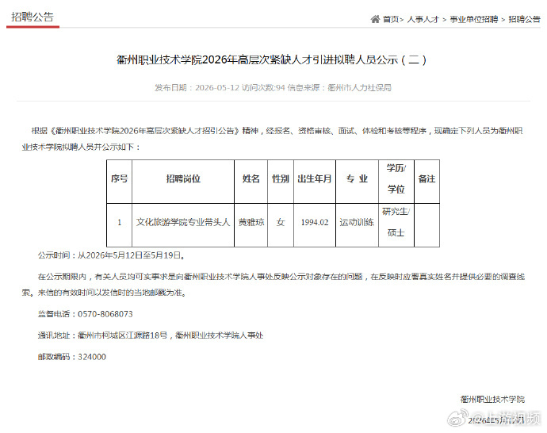Click the 监督电话：0570-8068073 line
Screen dimensions: 547x433
click(x=85, y=314)
